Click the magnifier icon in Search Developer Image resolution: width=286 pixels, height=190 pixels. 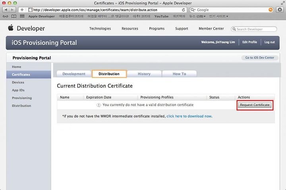click(234, 29)
